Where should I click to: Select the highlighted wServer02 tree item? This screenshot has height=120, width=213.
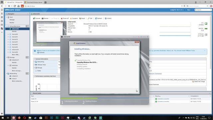pos(17,29)
